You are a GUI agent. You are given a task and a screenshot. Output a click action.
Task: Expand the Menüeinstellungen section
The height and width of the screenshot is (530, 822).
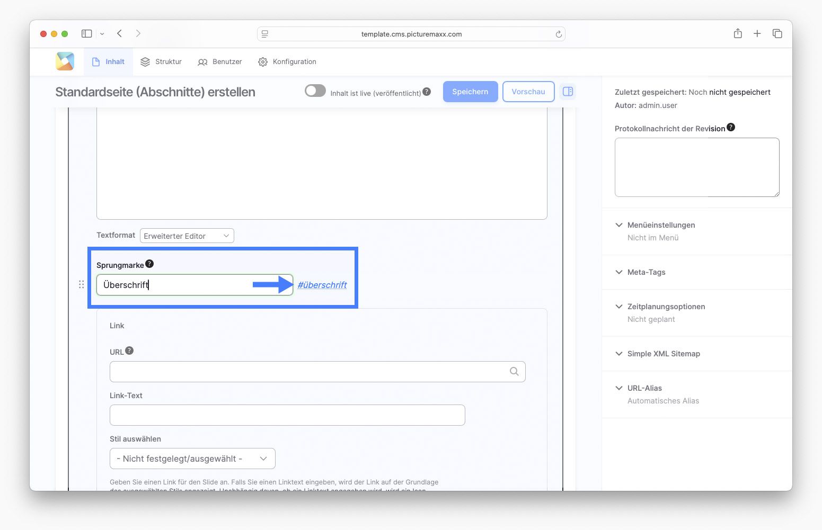coord(661,225)
